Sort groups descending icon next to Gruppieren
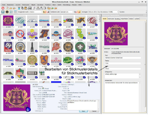The width and height of the screenshot is (150, 118). [48, 12]
